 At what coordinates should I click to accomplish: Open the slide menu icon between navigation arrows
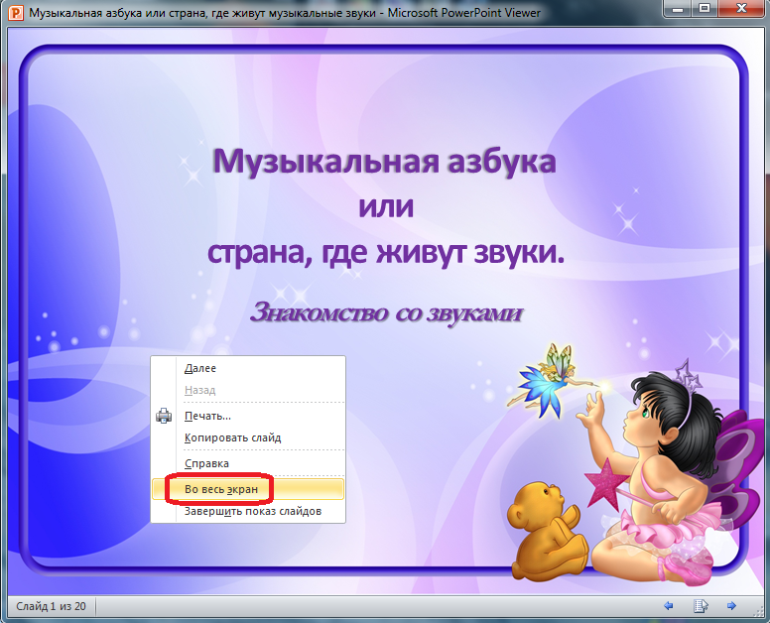click(701, 606)
